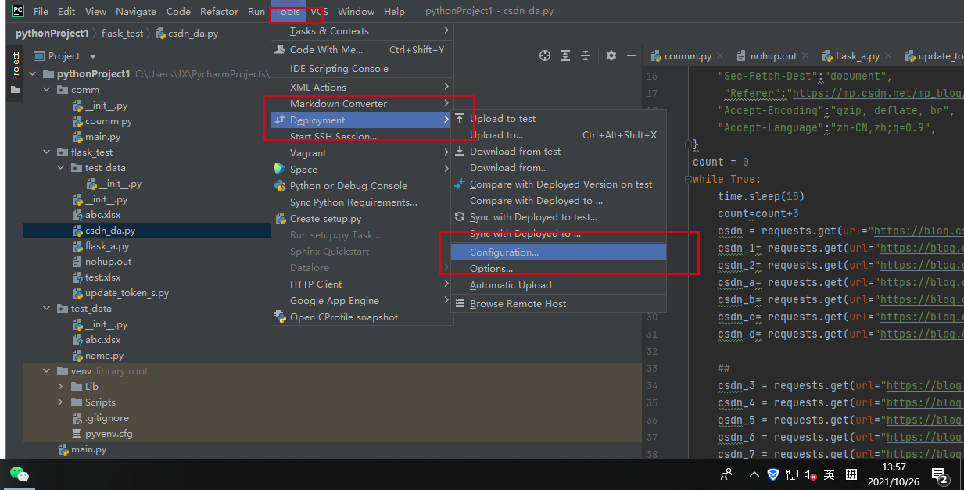The width and height of the screenshot is (964, 490).
Task: Open XML Actions submenu
Action: click(x=360, y=87)
